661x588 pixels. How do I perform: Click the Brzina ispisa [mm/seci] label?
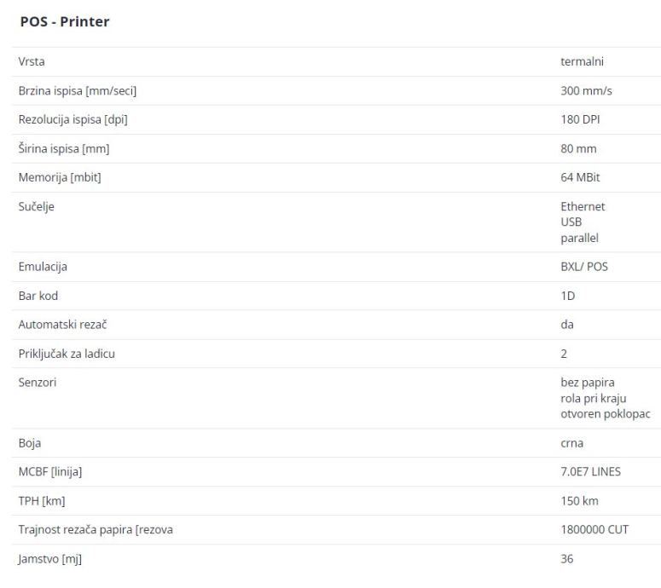[78, 90]
